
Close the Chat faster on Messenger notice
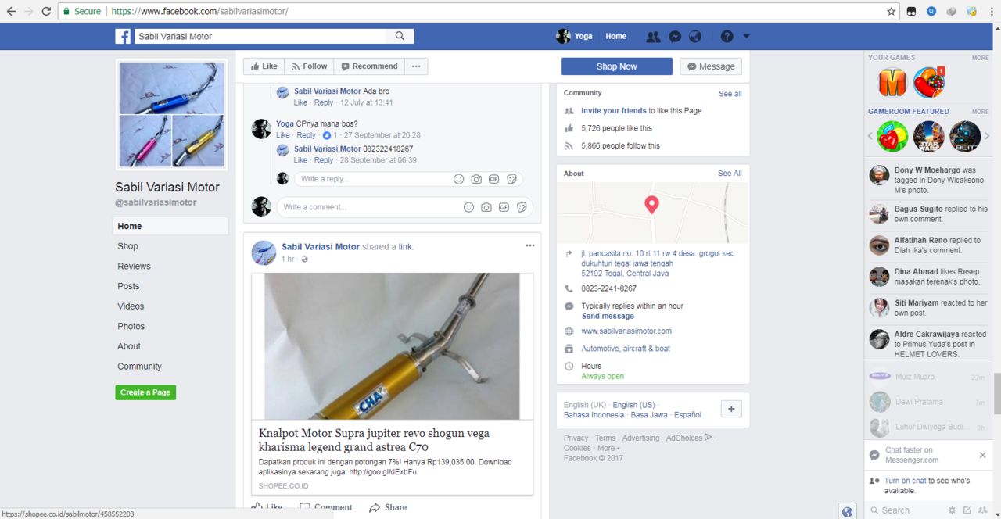(x=983, y=455)
